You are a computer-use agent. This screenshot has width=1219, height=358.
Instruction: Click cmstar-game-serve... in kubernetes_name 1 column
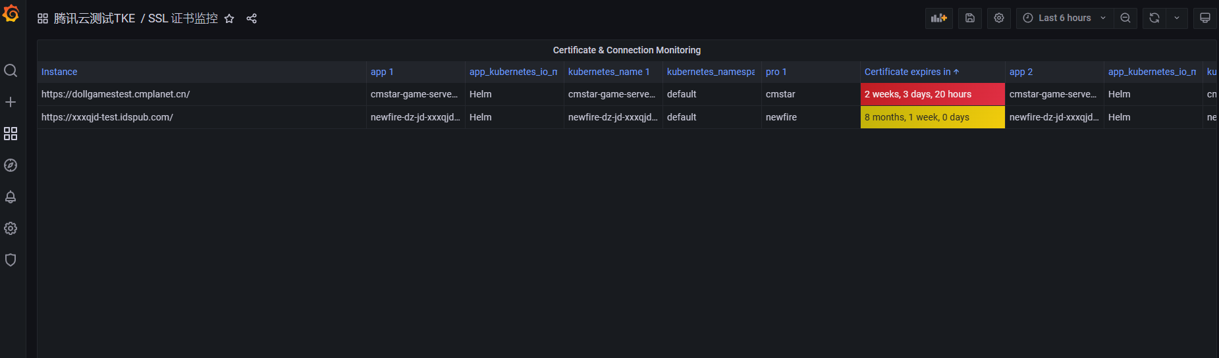coord(613,94)
